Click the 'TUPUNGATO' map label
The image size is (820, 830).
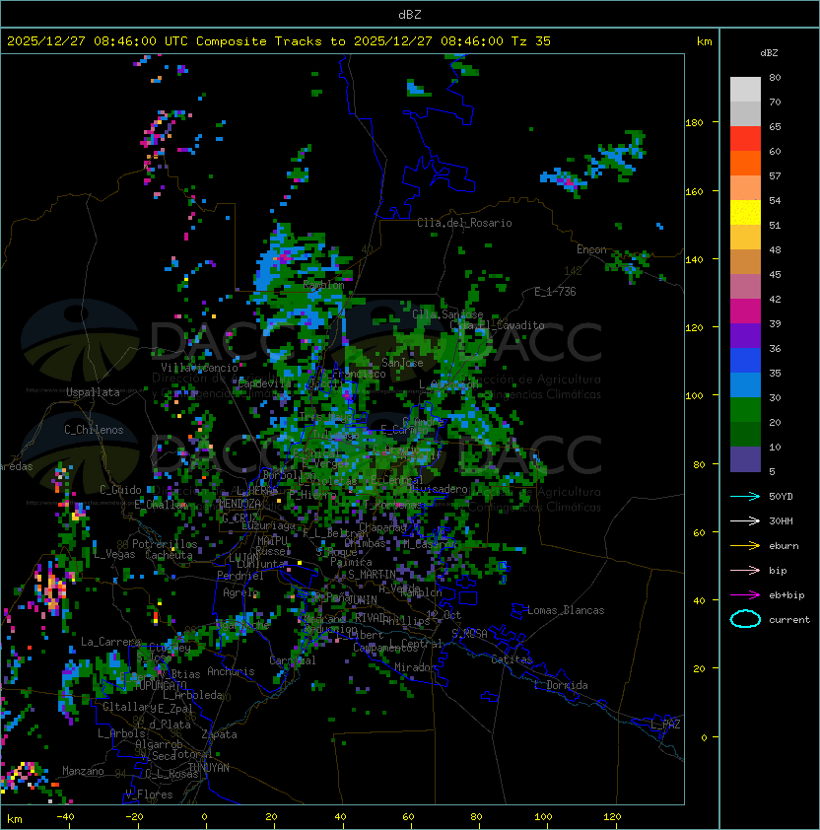coord(161,685)
